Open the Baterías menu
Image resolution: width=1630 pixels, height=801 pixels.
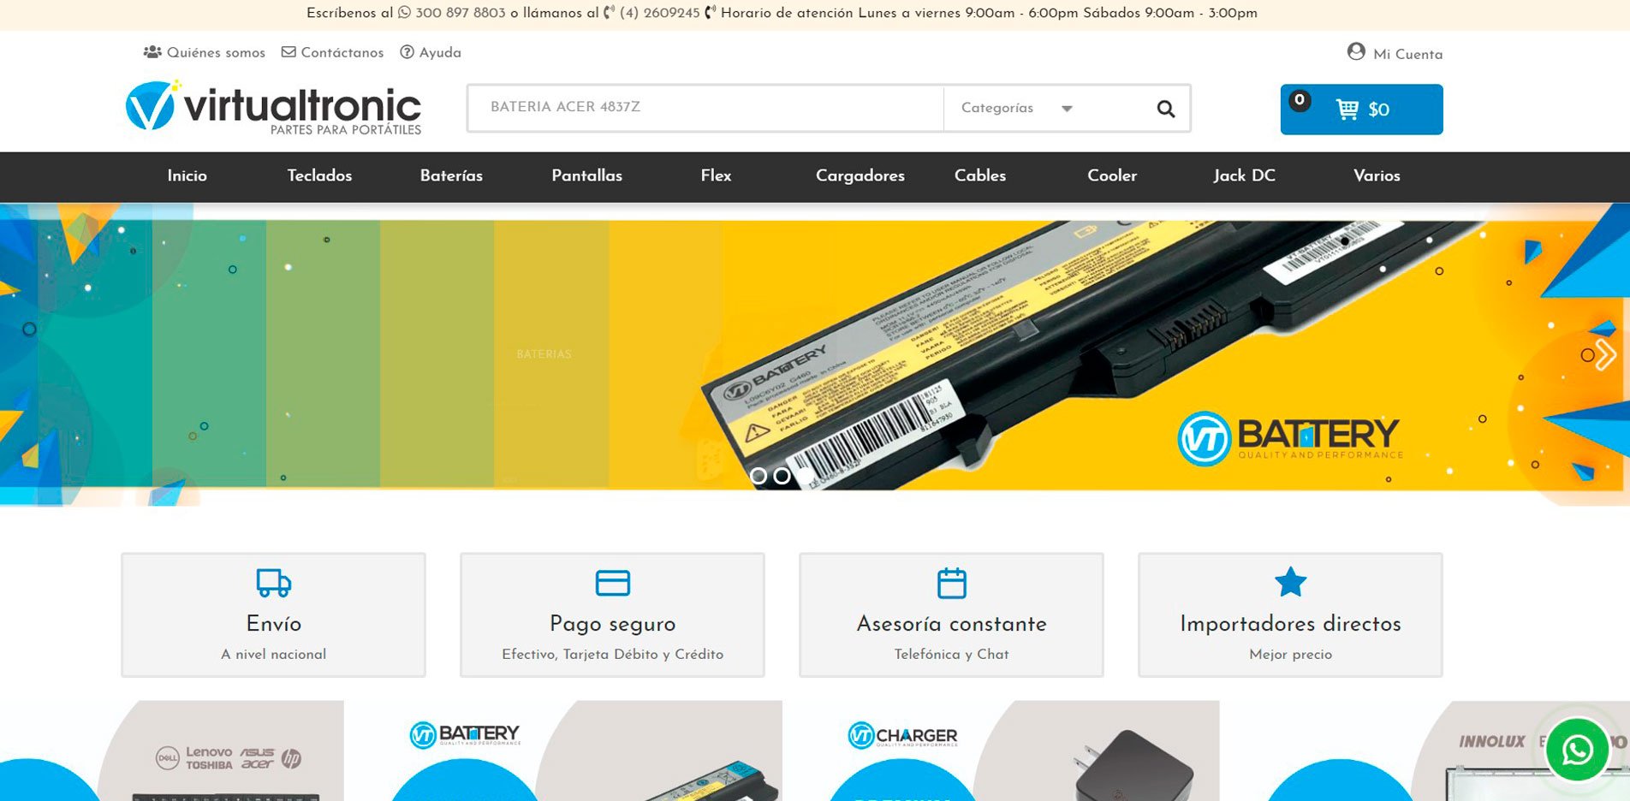pyautogui.click(x=451, y=175)
